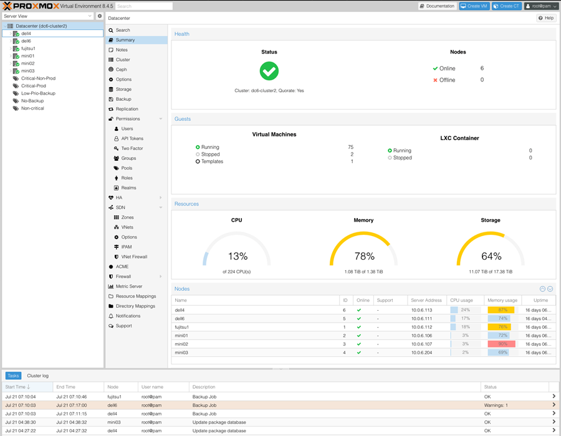Click the Create VM button
The height and width of the screenshot is (436, 561).
(x=474, y=6)
